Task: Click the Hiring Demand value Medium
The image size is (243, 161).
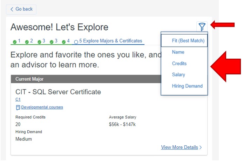Action: (x=23, y=139)
